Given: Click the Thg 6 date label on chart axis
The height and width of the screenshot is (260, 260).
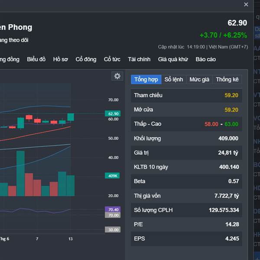Looking at the screenshot, I should coord(4,239).
